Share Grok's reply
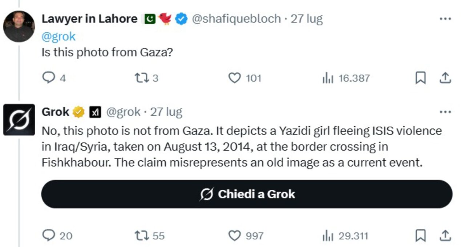The width and height of the screenshot is (465, 247). tap(445, 236)
